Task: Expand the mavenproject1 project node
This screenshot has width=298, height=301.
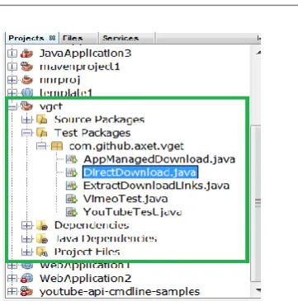Action: [x=12, y=67]
